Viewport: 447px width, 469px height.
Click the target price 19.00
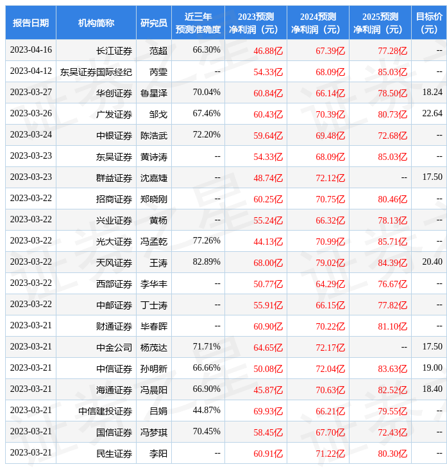pos(432,367)
